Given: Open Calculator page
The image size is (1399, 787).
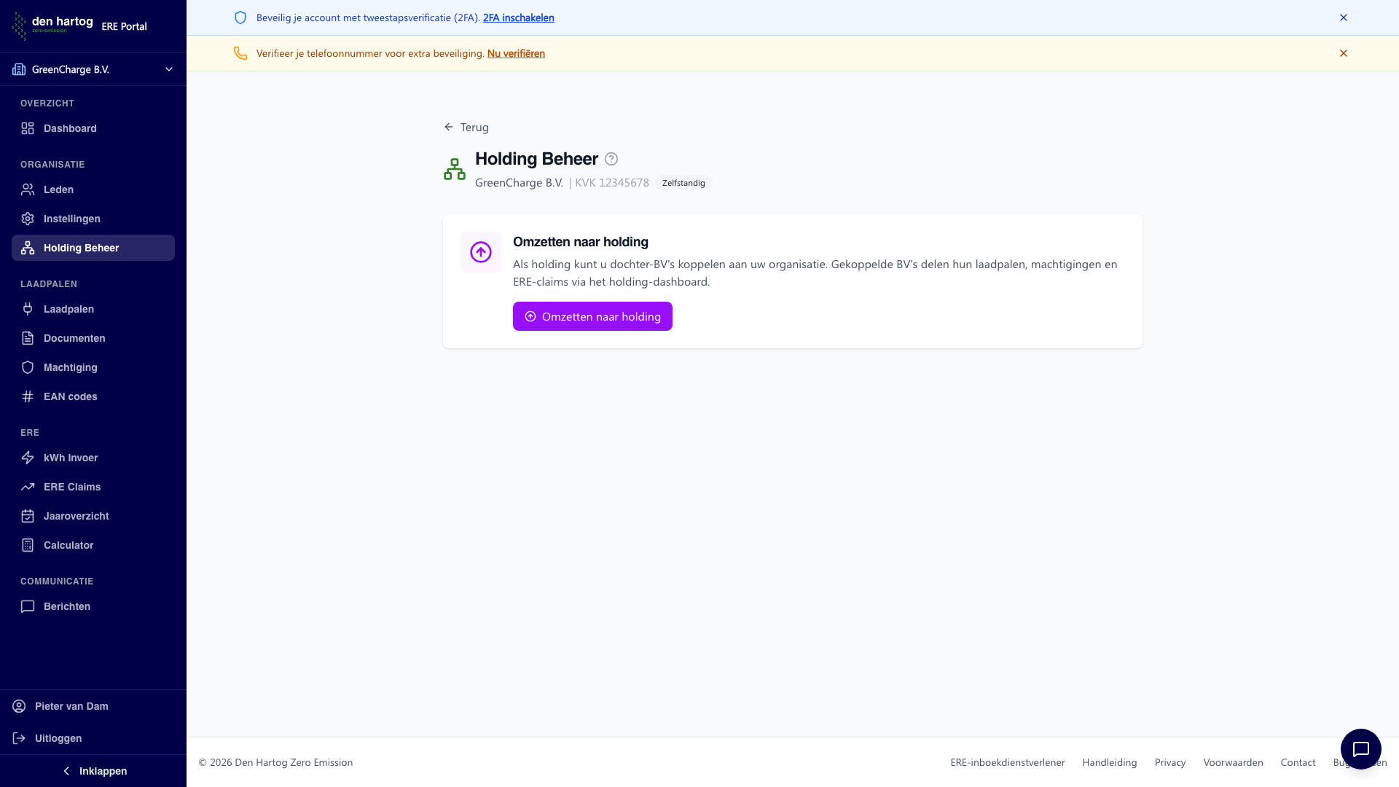Looking at the screenshot, I should point(93,545).
